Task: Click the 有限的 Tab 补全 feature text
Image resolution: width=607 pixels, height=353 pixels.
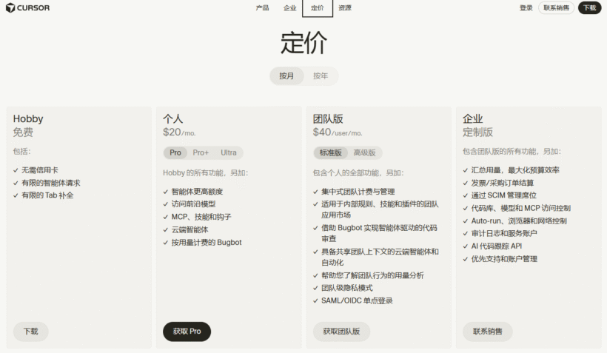Action: coord(47,195)
